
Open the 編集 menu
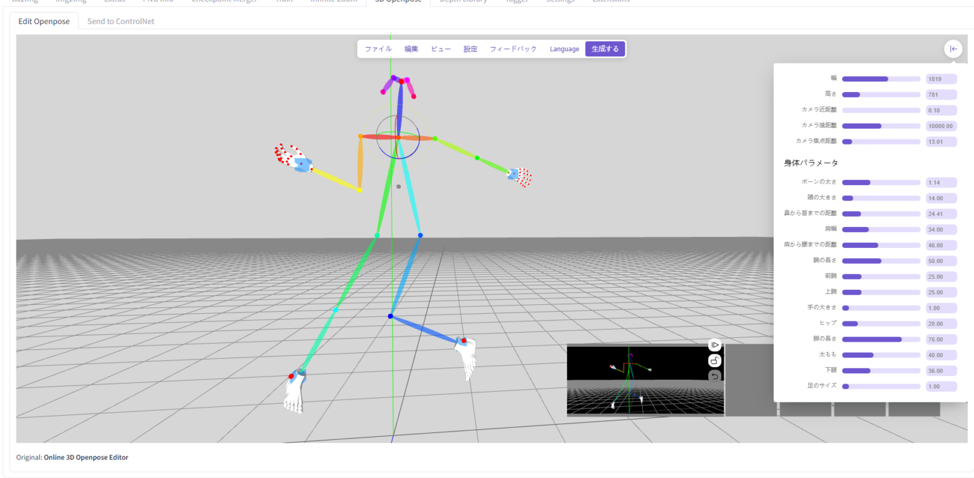[411, 48]
